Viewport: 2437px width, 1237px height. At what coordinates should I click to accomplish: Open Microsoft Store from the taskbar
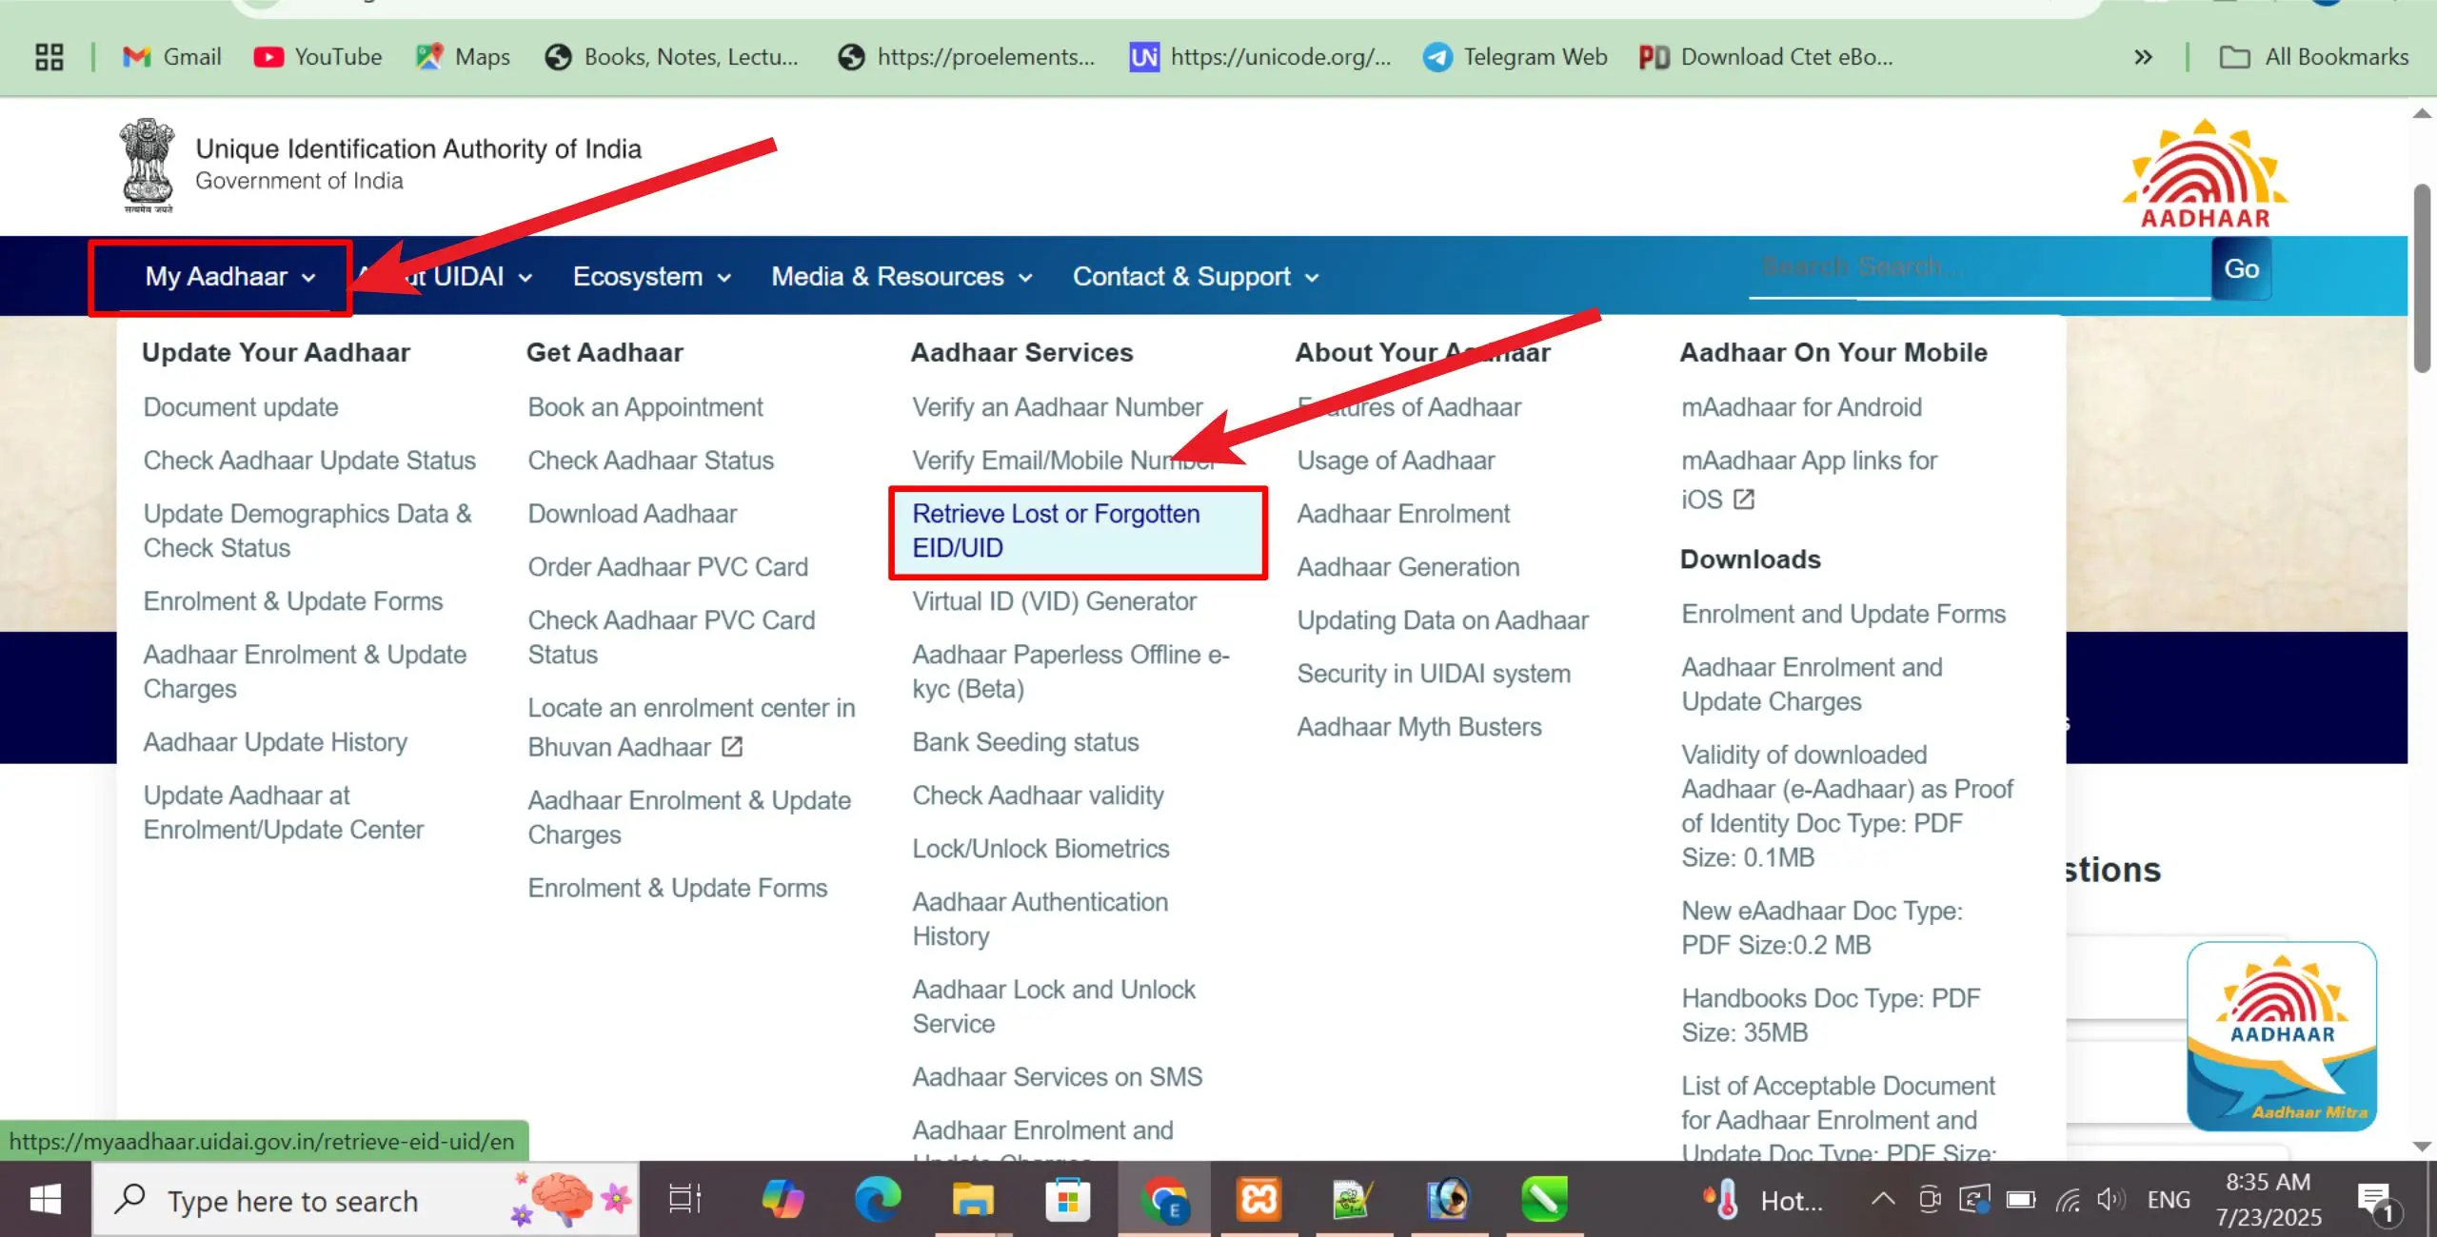(1067, 1199)
